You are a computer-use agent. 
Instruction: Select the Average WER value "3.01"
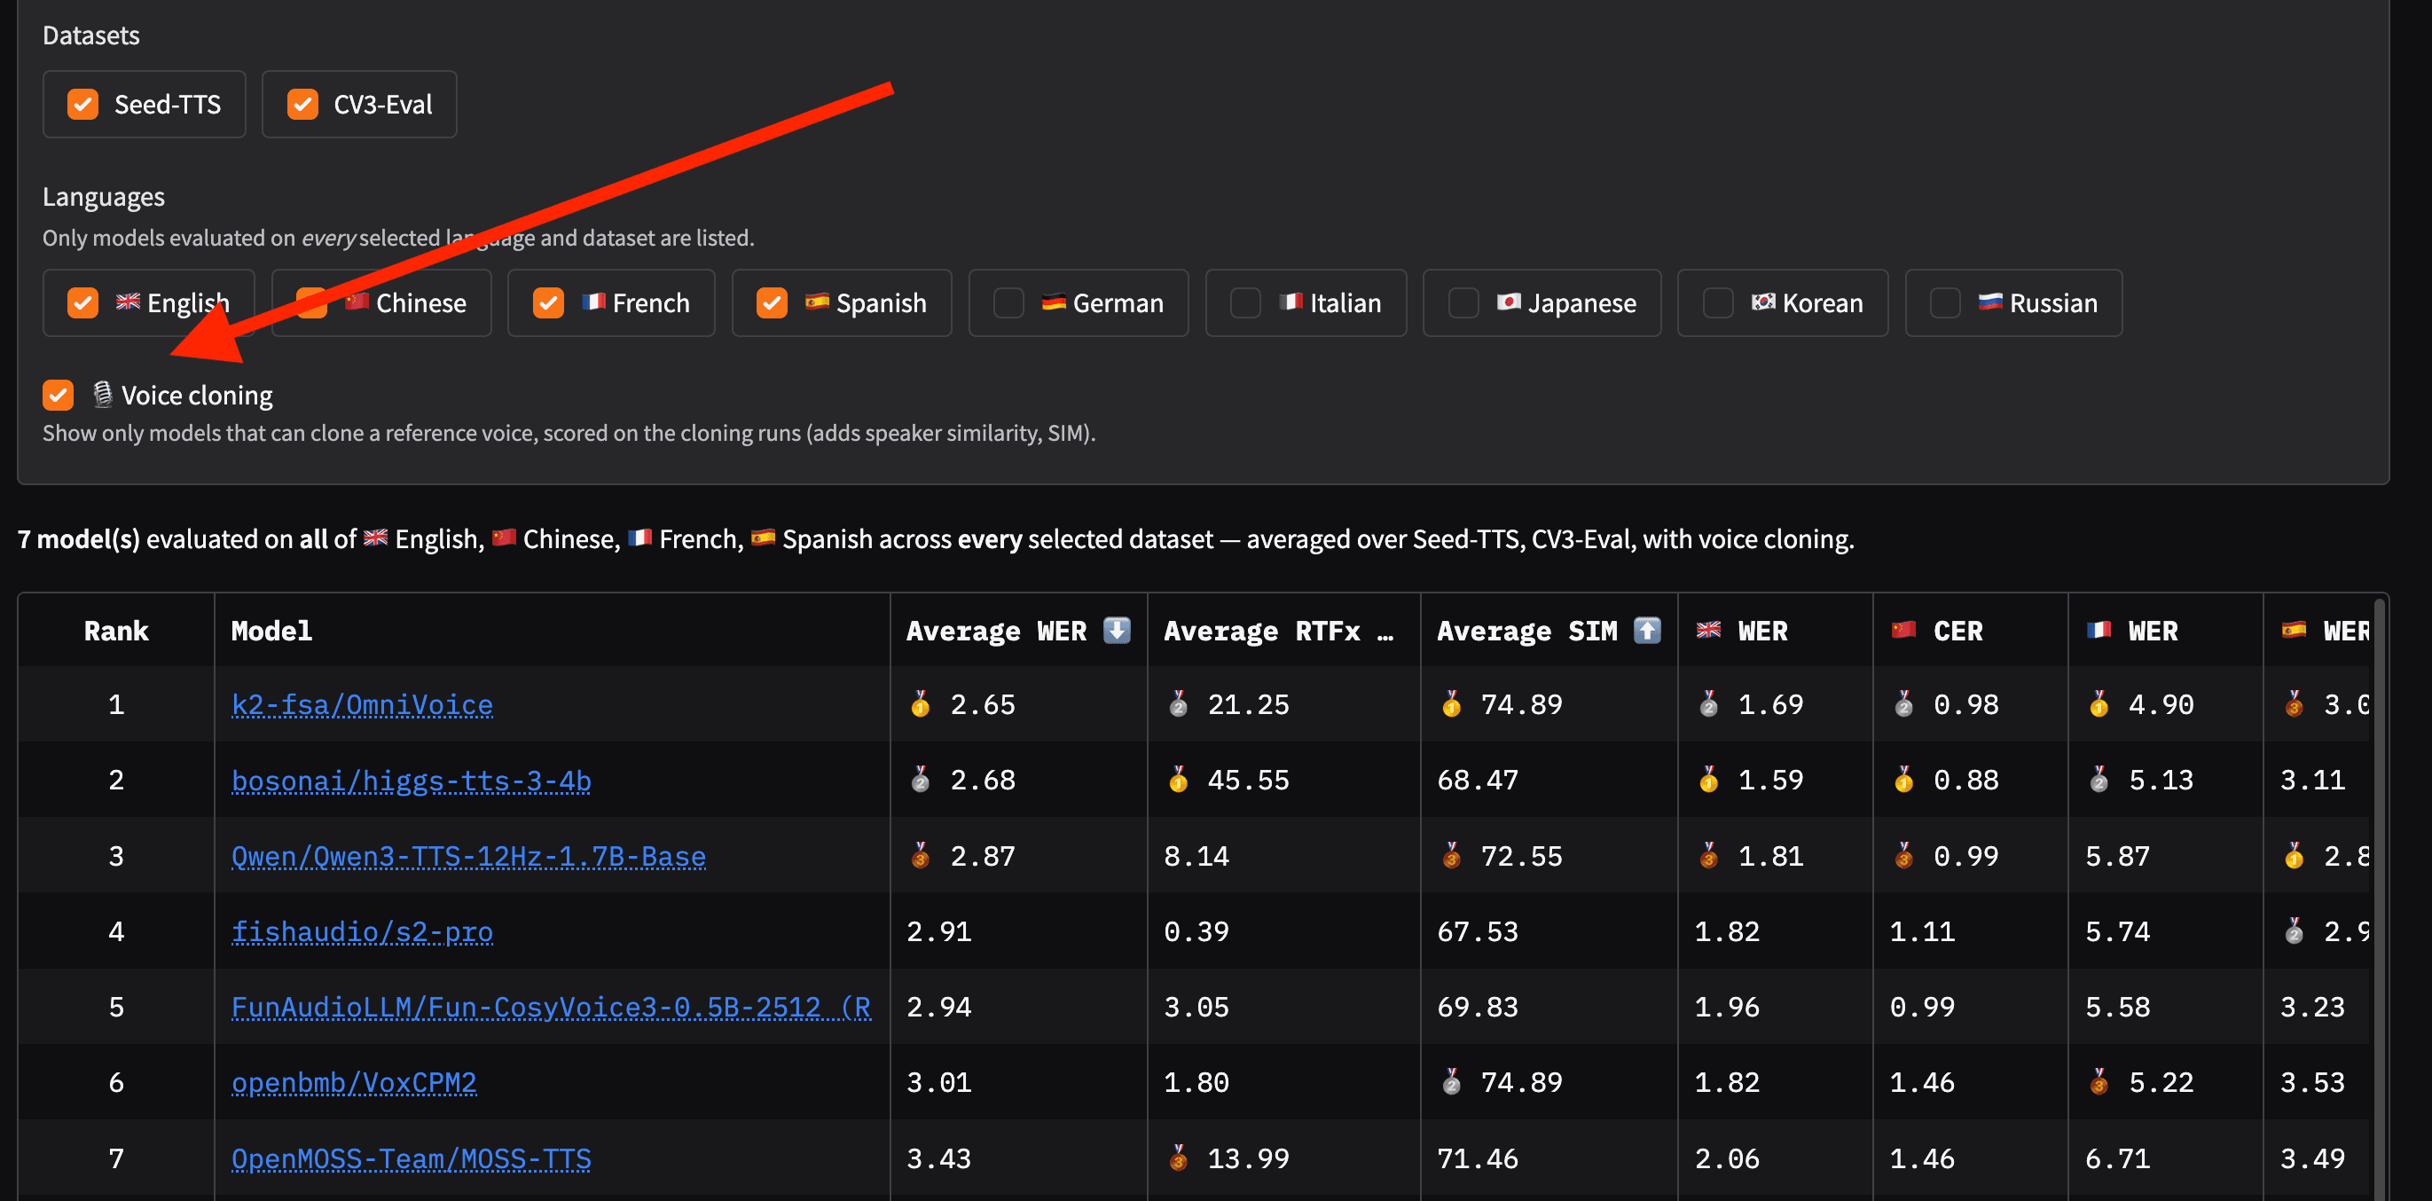click(938, 1082)
